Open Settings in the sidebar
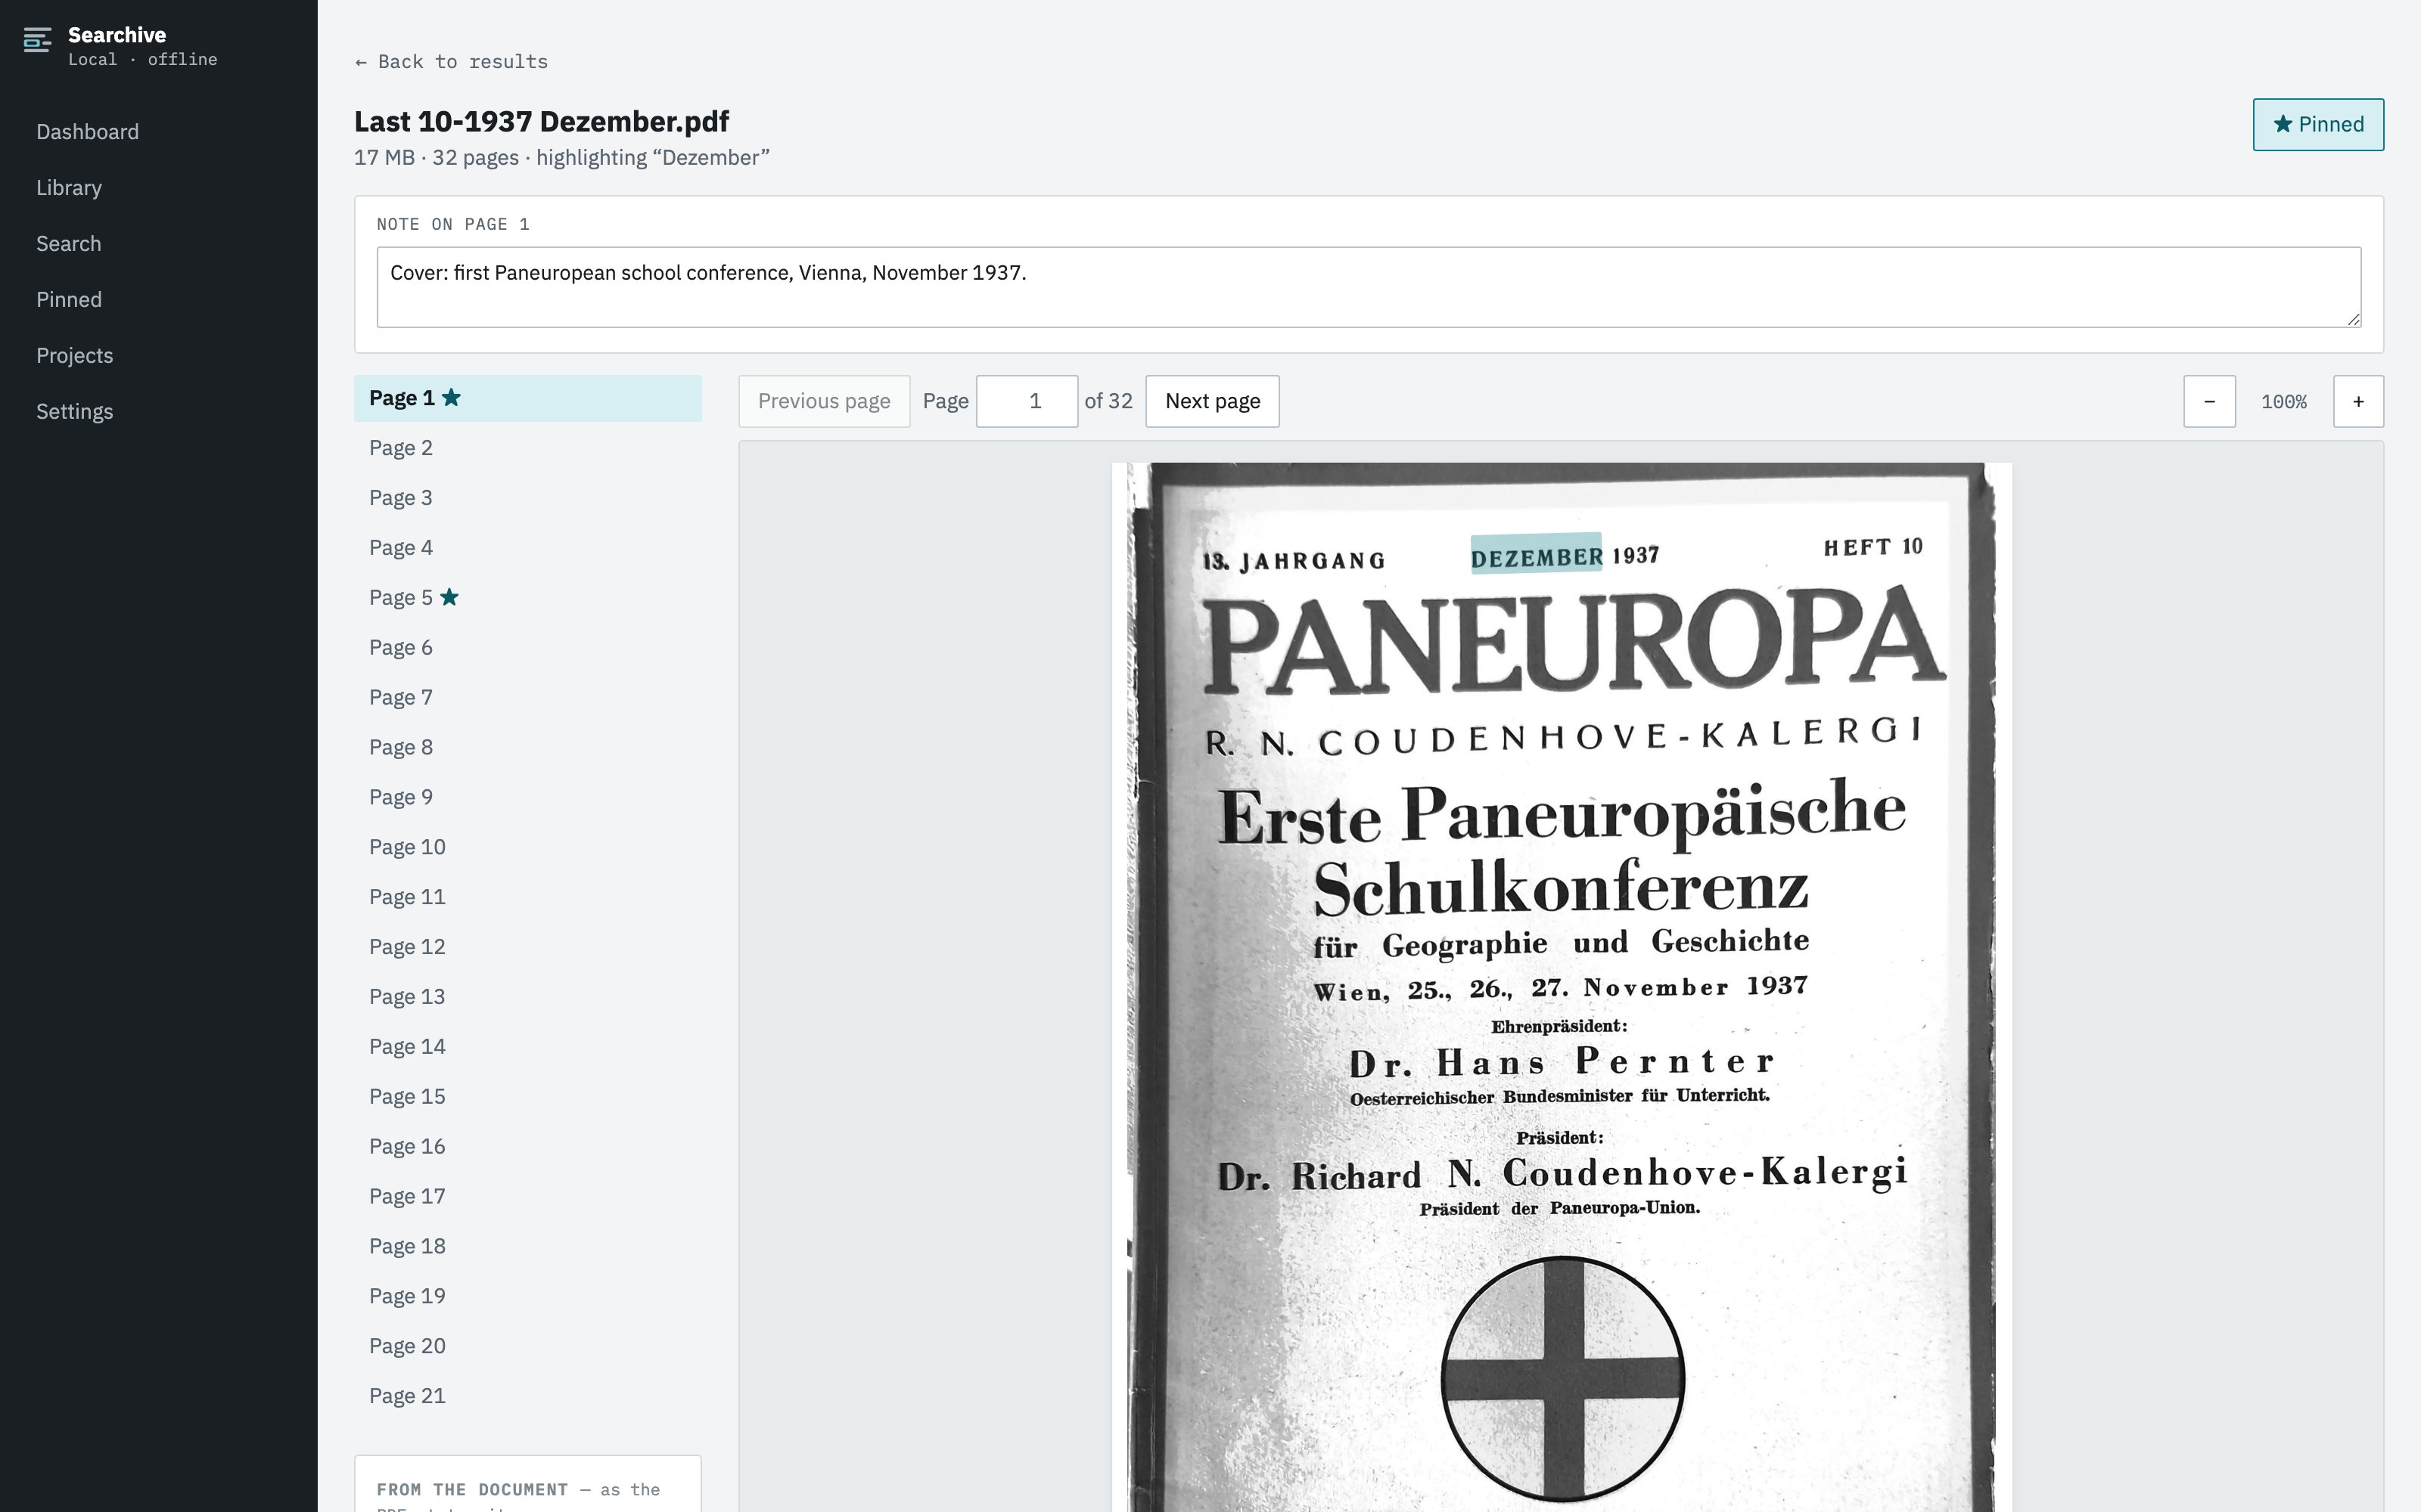 pyautogui.click(x=75, y=412)
